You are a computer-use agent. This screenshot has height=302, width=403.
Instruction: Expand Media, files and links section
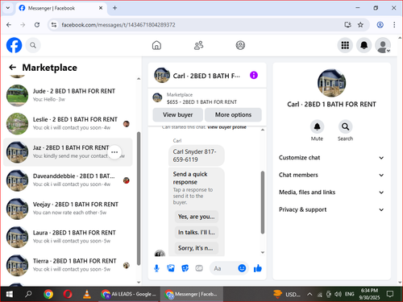(x=331, y=192)
